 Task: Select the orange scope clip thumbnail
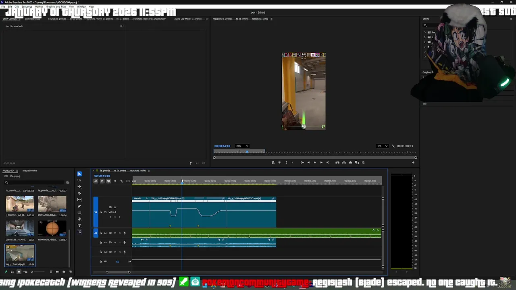(x=52, y=229)
